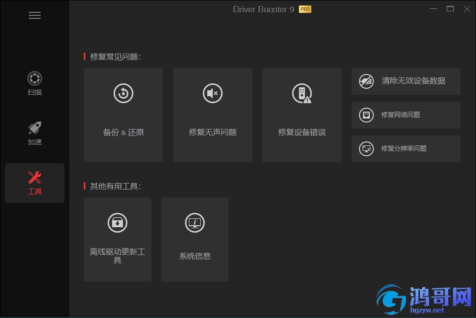Minimize the Driver Booster window
476x318 pixels.
pyautogui.click(x=433, y=9)
